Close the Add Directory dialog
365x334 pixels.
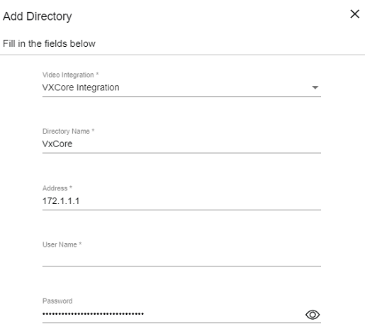point(354,14)
